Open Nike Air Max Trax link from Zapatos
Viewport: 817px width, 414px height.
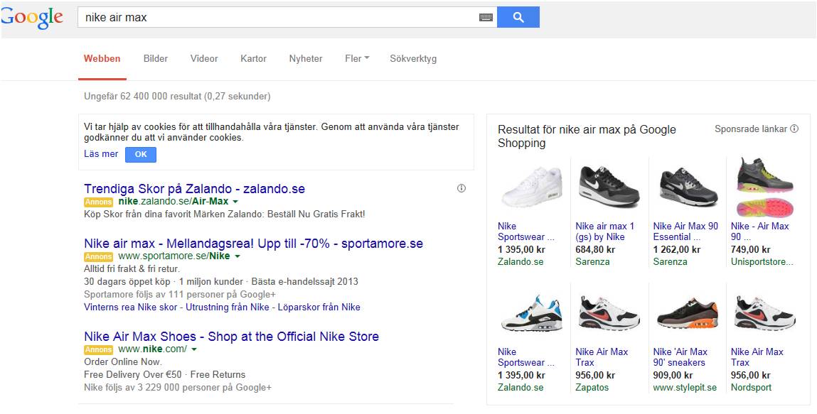[x=602, y=357]
